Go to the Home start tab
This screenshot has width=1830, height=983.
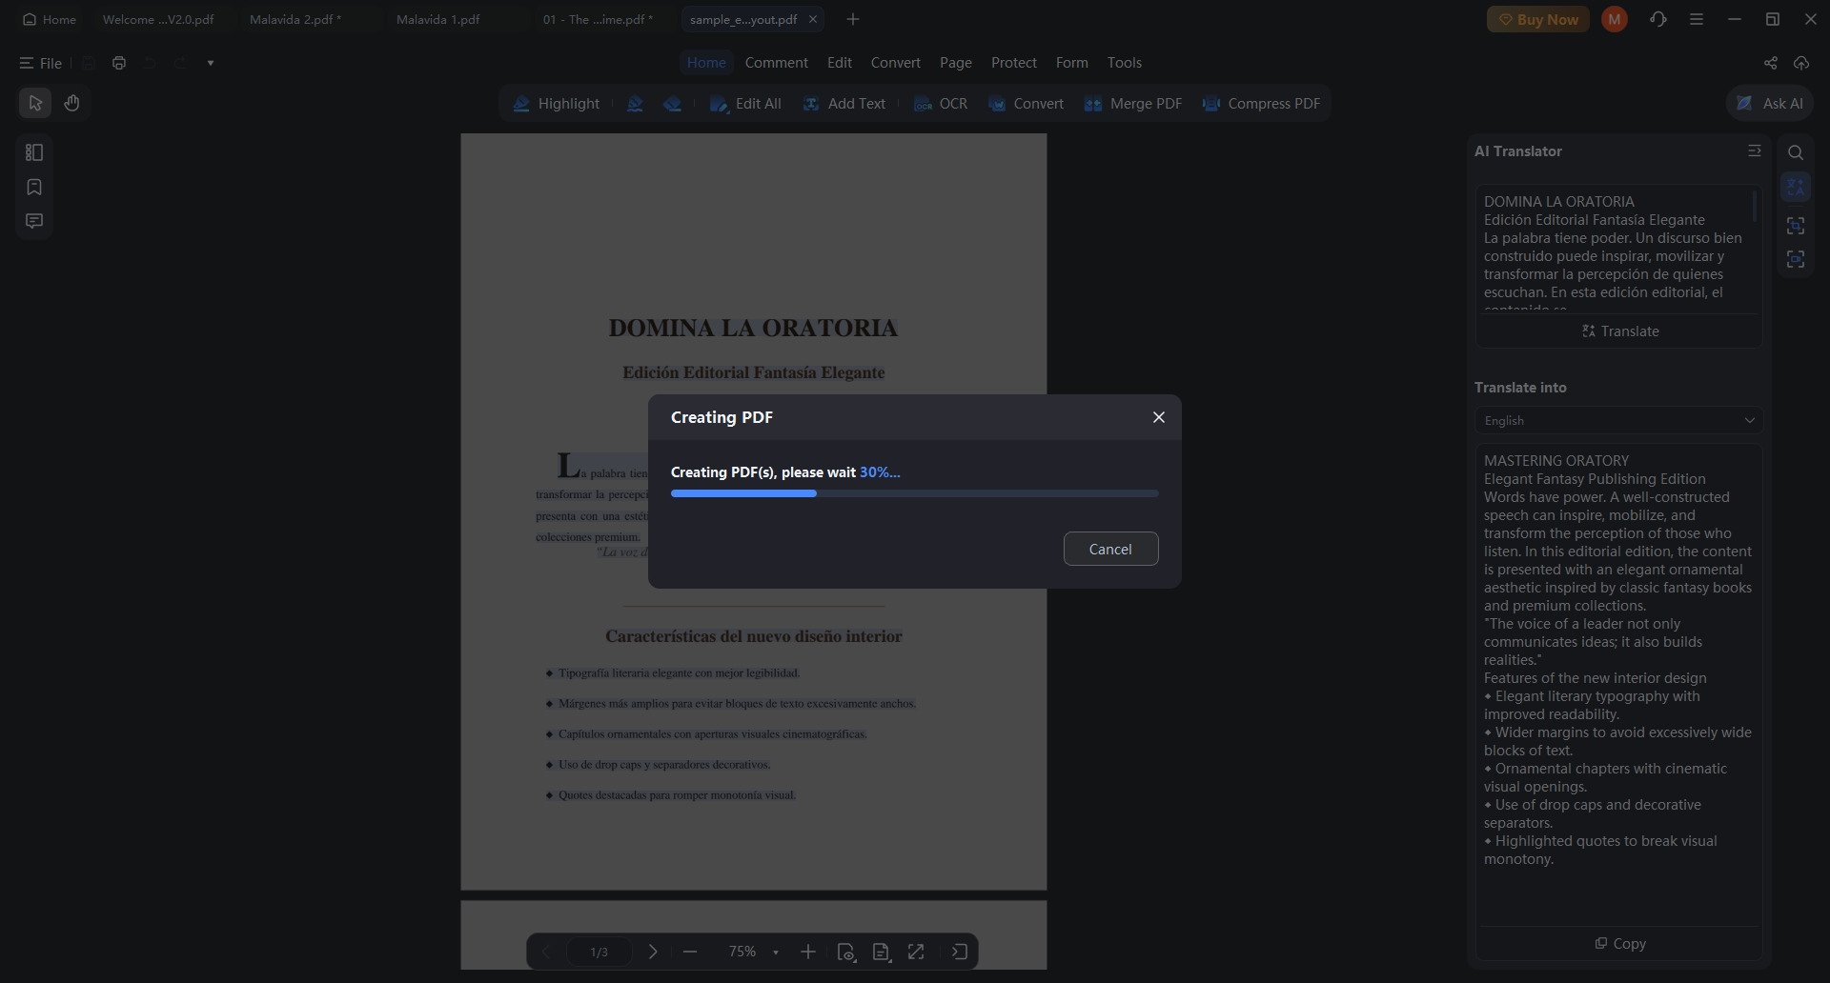click(x=50, y=19)
